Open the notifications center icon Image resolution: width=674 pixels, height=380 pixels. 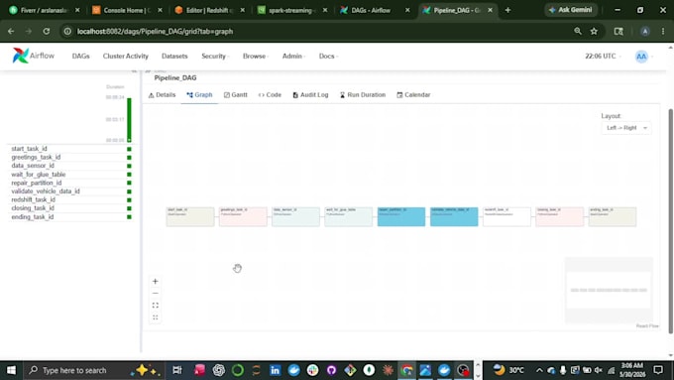coord(658,370)
